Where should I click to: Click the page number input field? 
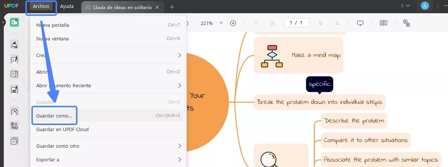[x=296, y=23]
